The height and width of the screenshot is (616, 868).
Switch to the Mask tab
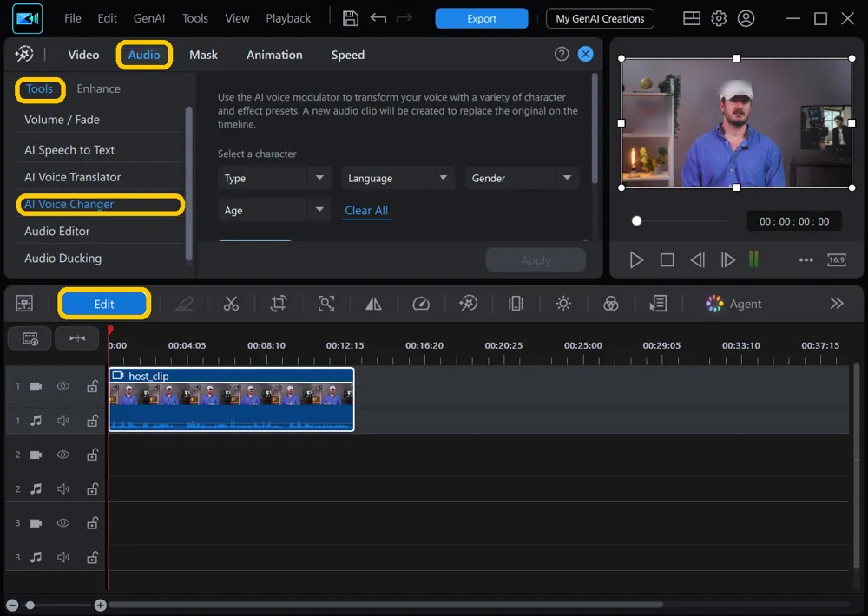click(x=203, y=55)
